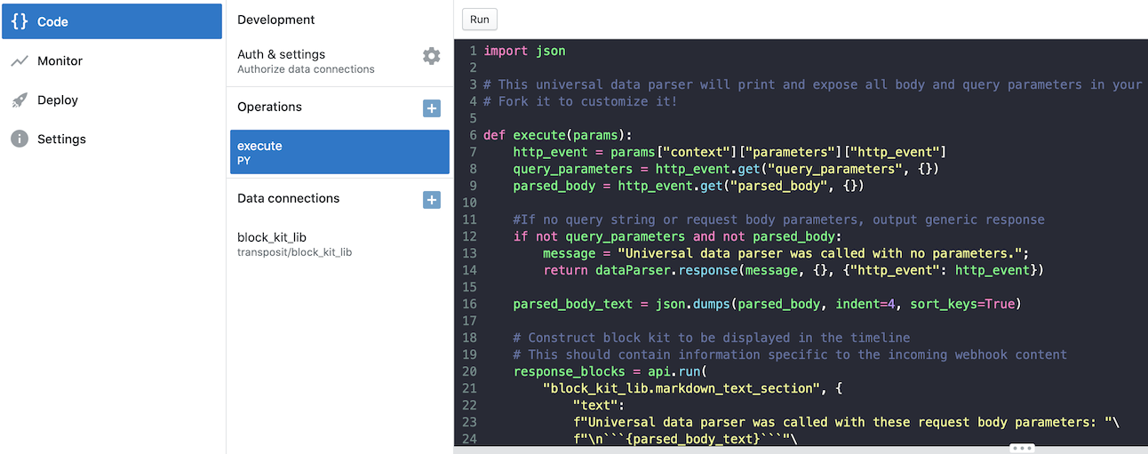The width and height of the screenshot is (1148, 454).
Task: Click the 'if not query_parameters' line
Action: pyautogui.click(x=675, y=236)
